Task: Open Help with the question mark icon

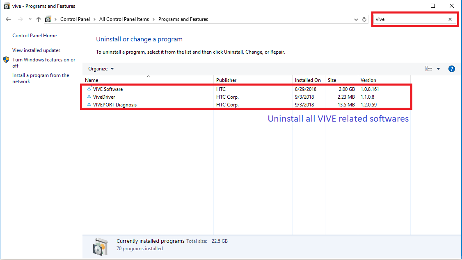Action: pos(451,69)
